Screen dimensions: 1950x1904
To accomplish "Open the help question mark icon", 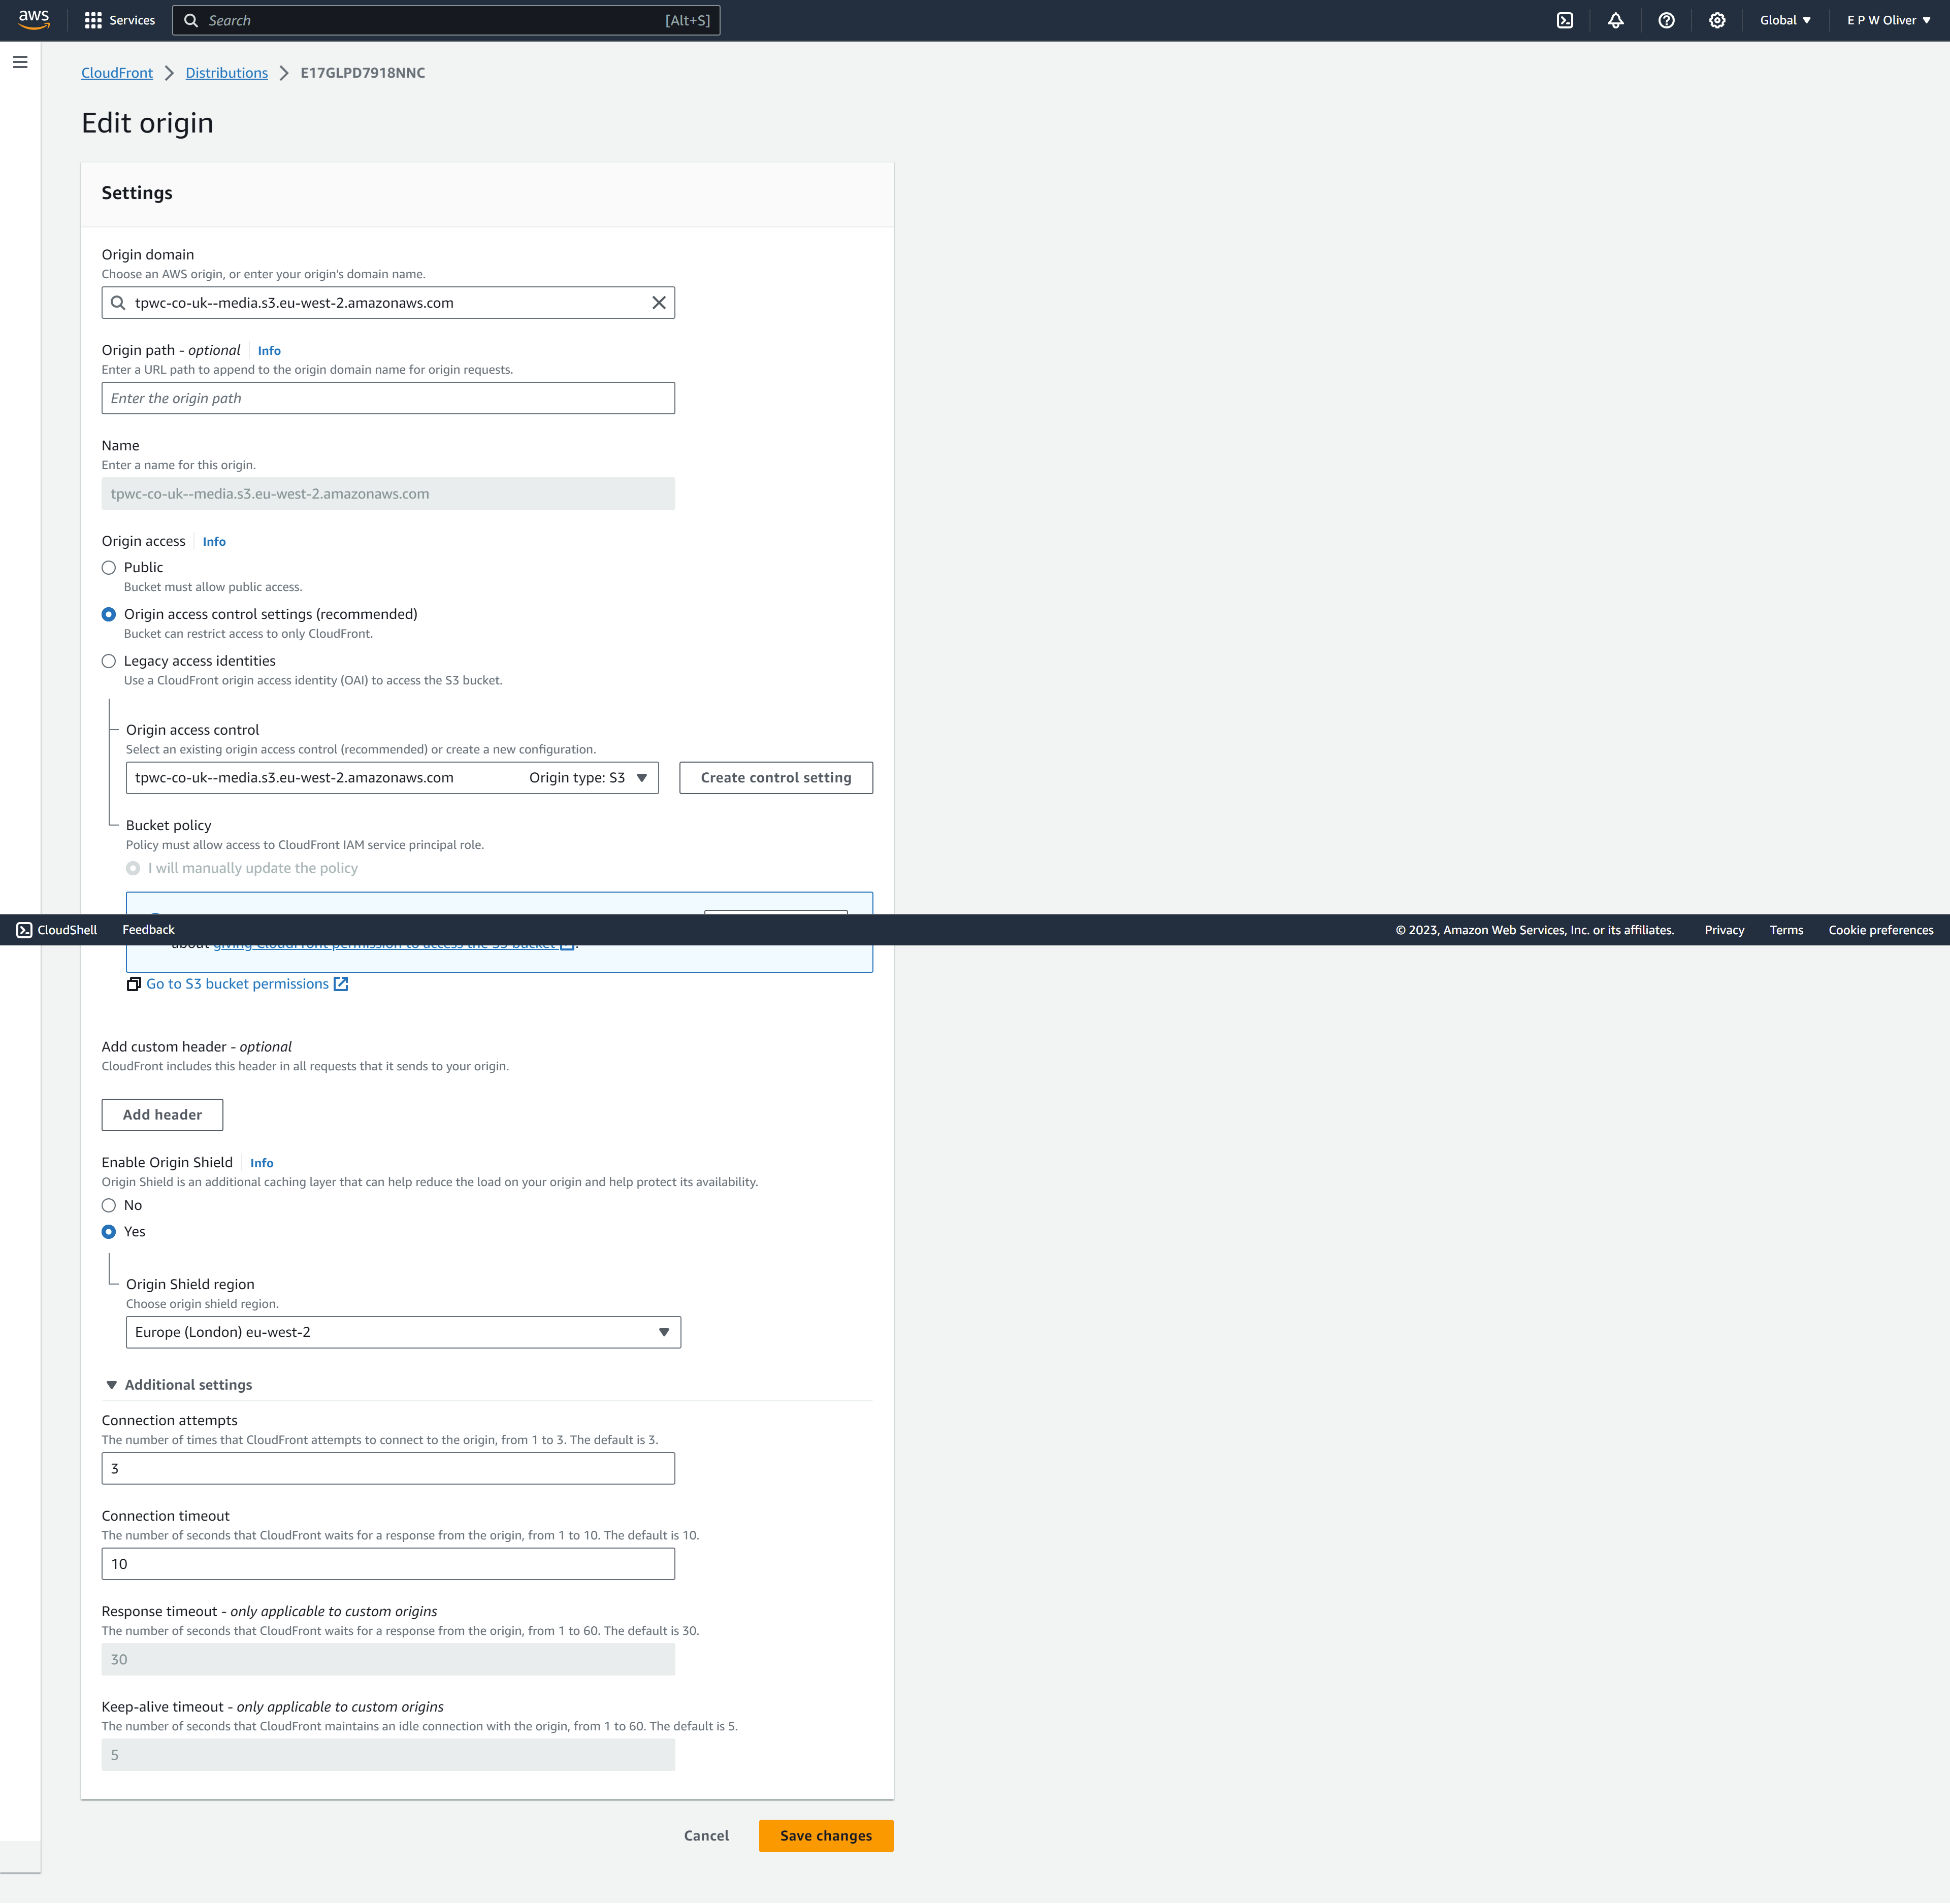I will pos(1666,20).
